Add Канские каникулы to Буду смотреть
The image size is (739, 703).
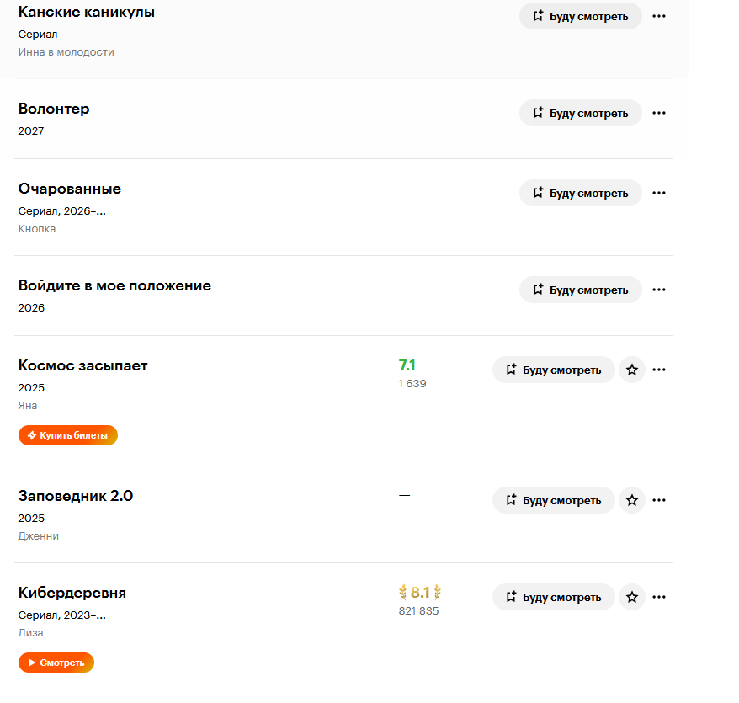[581, 17]
